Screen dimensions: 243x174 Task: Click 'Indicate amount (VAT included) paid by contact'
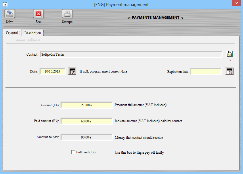click(148, 121)
